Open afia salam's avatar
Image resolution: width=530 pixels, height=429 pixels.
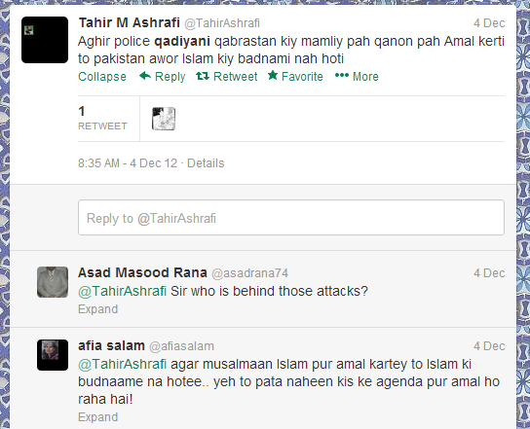(x=53, y=355)
